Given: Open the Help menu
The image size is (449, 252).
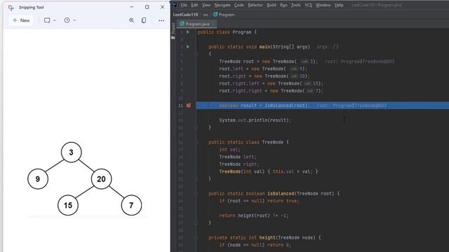Looking at the screenshot, I should coord(339,5).
